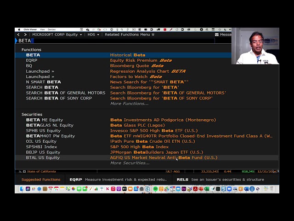Image resolution: width=294 pixels, height=221 pixels.
Task: Open Adobe Acrobat from the dock
Action: click(x=195, y=189)
